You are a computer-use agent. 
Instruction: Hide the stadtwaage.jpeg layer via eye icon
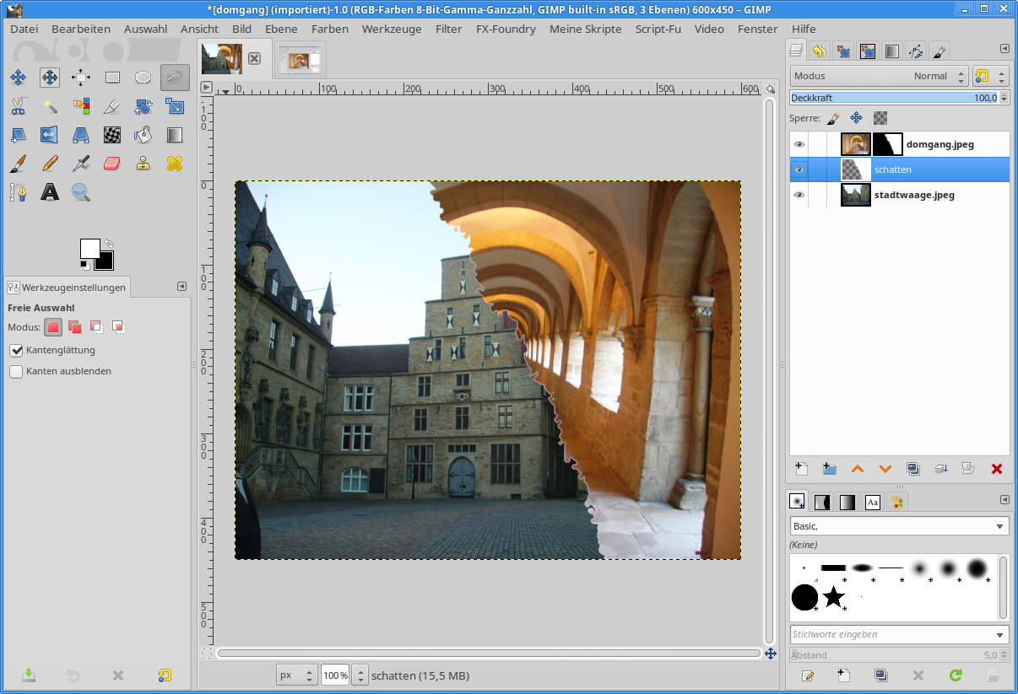799,195
